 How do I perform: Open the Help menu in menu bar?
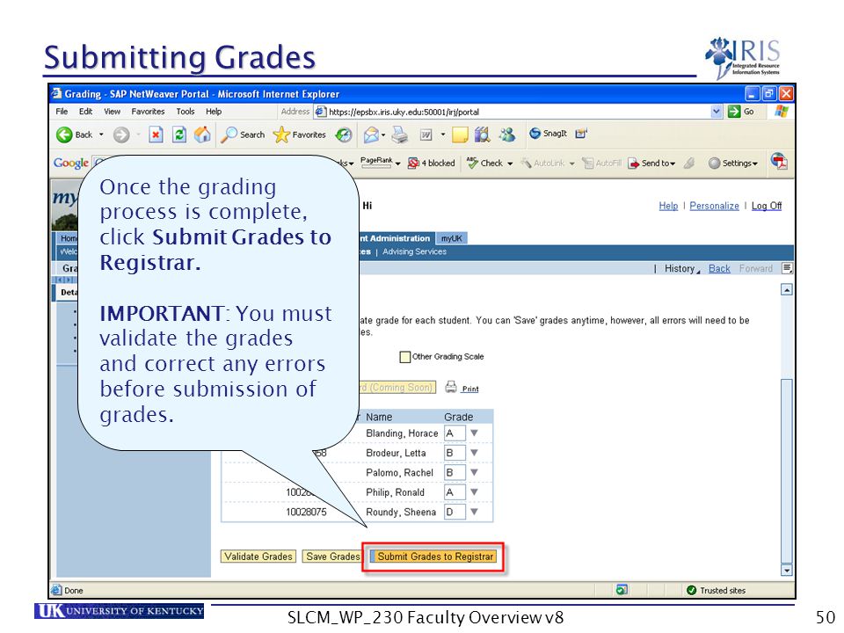coord(214,112)
